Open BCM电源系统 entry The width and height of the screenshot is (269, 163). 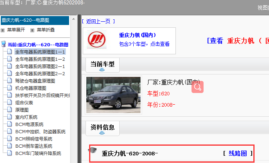(29, 124)
